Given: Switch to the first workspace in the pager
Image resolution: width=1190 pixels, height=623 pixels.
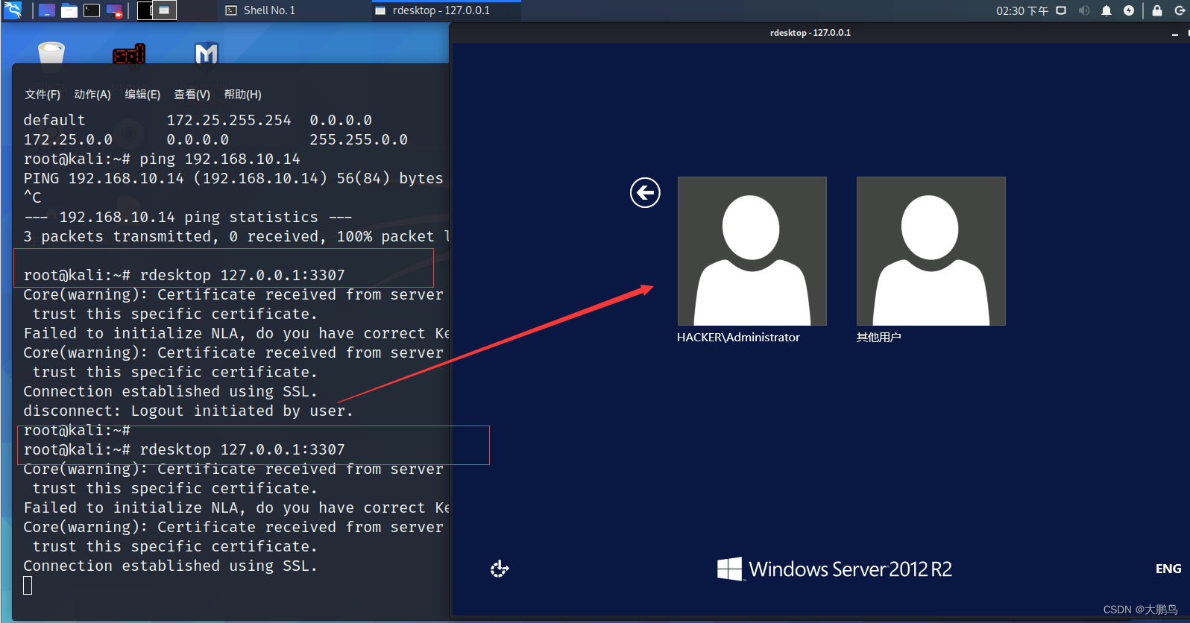Looking at the screenshot, I should coord(145,10).
